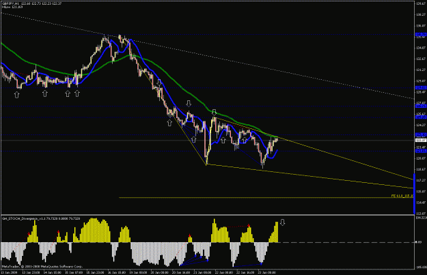This screenshot has width=427, height=275.
Task: Click the 114.47 price scale label
Action: (421, 203)
